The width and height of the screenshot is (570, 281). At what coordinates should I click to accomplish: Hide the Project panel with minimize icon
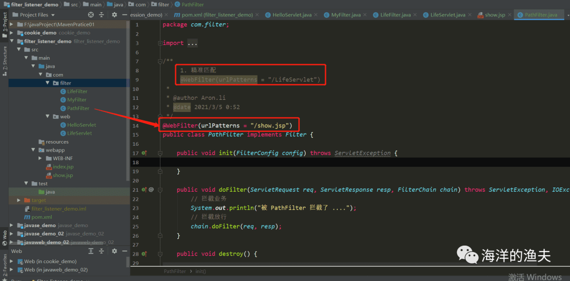pos(125,15)
